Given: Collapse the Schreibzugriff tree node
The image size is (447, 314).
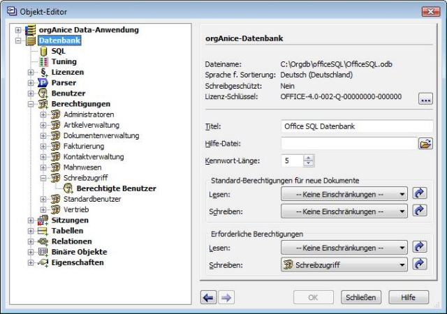Looking at the screenshot, I should (x=43, y=178).
